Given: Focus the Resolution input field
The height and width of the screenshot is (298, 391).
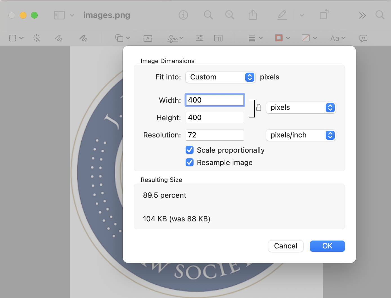Looking at the screenshot, I should (215, 135).
